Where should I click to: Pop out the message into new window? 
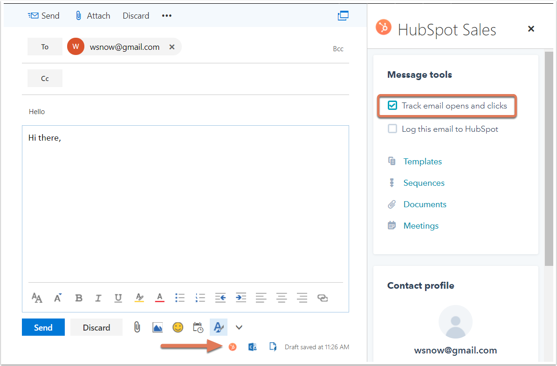coord(343,16)
